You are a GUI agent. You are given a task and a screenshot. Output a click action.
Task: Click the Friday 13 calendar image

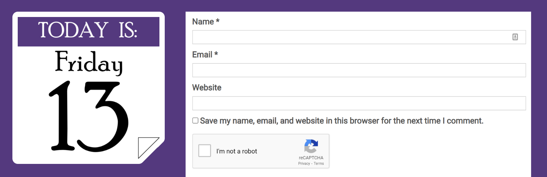pyautogui.click(x=89, y=88)
